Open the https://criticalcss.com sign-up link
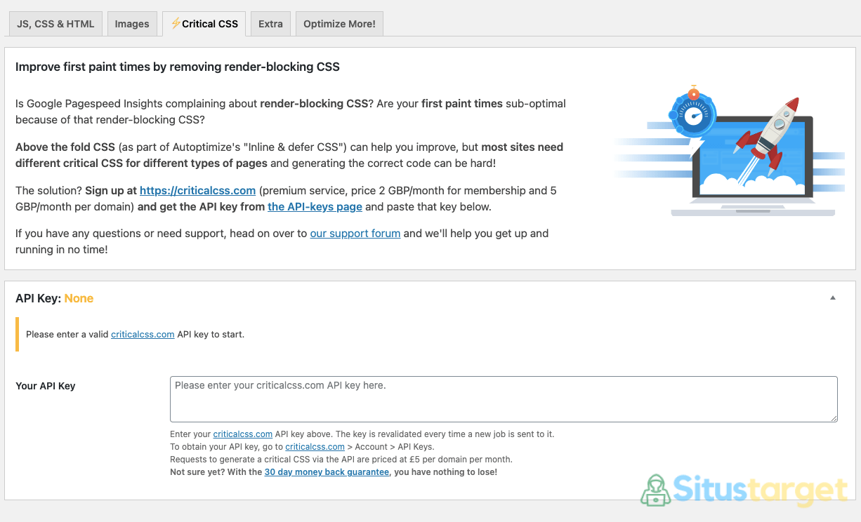861x522 pixels. pyautogui.click(x=197, y=190)
